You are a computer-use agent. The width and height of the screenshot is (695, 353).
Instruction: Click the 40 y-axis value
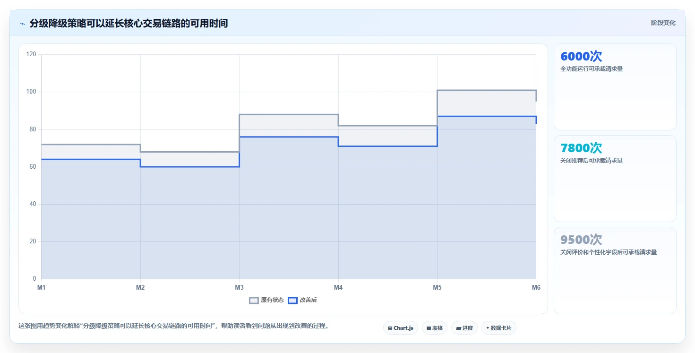coord(33,204)
